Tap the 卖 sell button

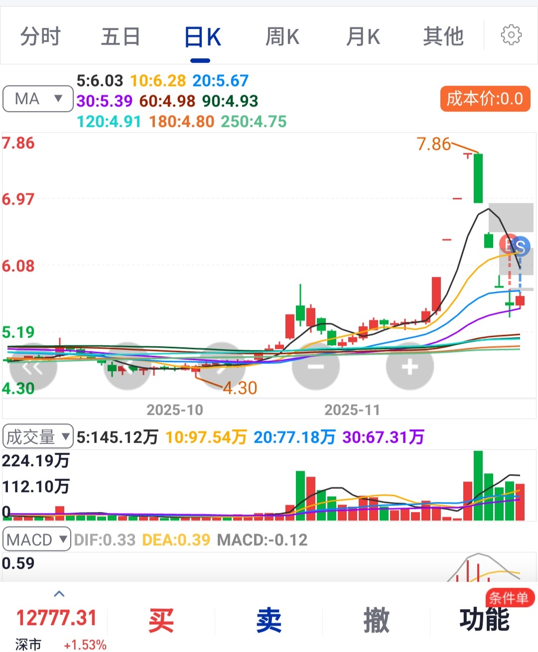pos(269,621)
